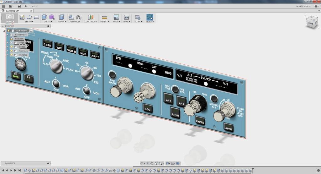321x174 pixels.
Task: Open the File menu icon
Action: [11, 6]
